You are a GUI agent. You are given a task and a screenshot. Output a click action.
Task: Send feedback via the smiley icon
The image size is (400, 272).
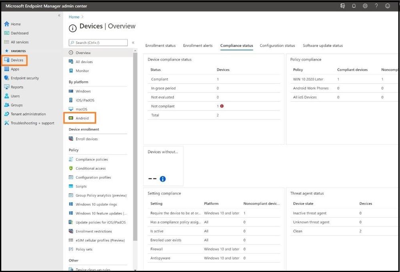click(388, 6)
